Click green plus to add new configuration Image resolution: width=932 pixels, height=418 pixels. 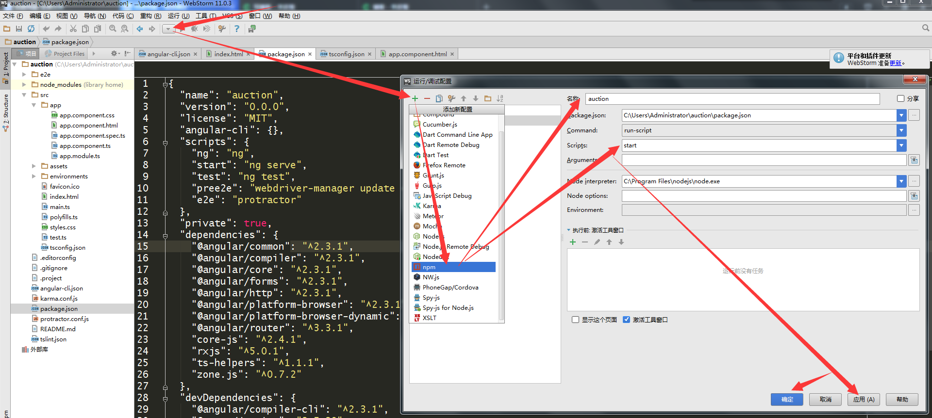pyautogui.click(x=415, y=98)
